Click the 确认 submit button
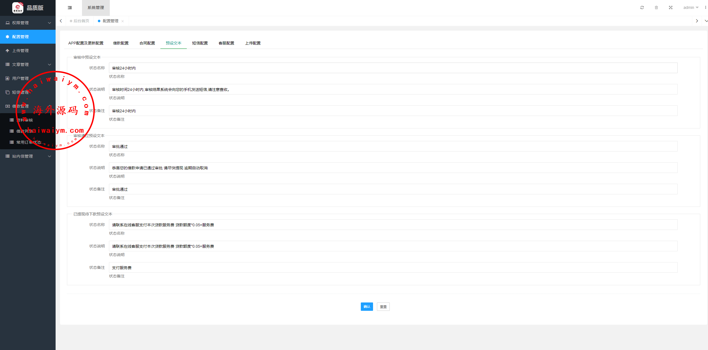 click(367, 307)
